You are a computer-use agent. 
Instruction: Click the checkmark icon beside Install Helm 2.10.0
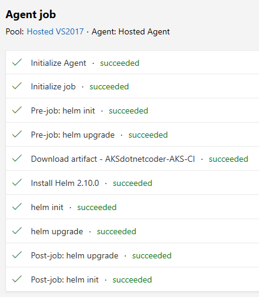pos(17,182)
